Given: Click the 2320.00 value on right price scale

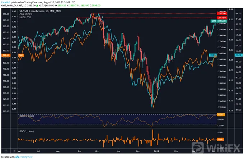Looking at the screenshot, I should coord(222,107).
